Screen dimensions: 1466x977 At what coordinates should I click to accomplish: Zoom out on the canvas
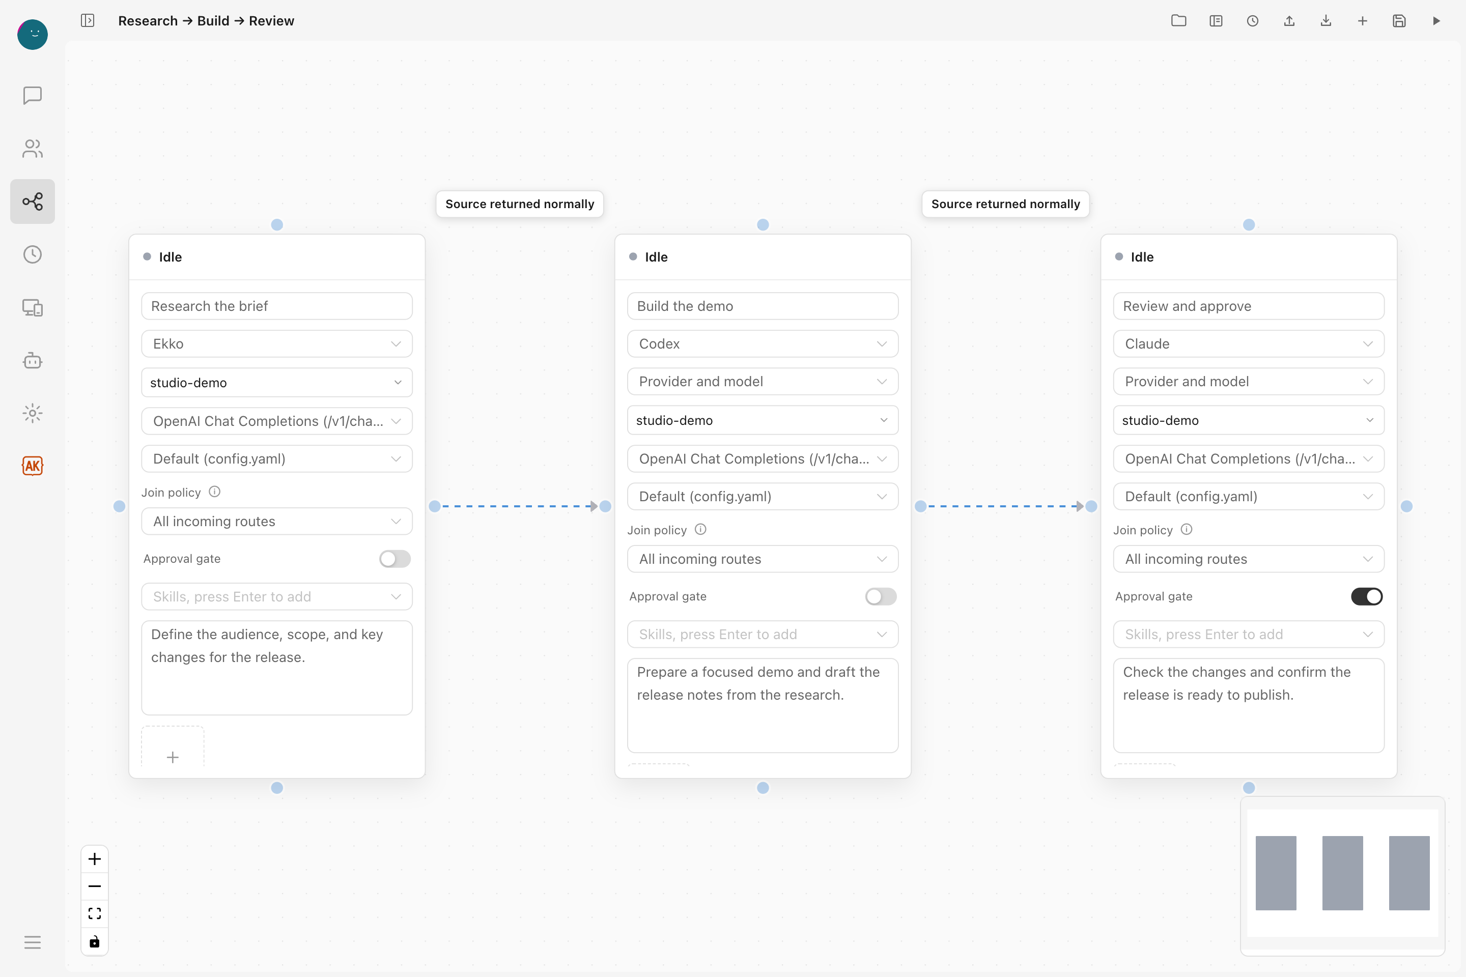95,886
